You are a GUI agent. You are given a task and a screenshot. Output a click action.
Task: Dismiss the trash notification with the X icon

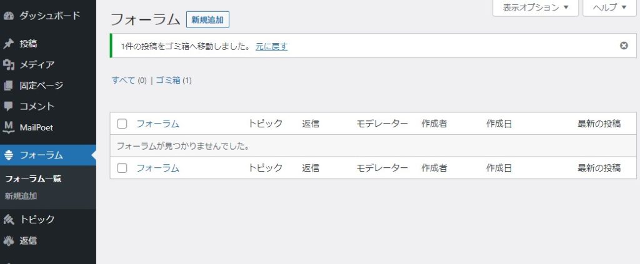click(623, 46)
